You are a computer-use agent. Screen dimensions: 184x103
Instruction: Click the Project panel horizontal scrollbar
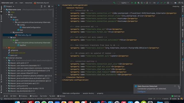19,94
